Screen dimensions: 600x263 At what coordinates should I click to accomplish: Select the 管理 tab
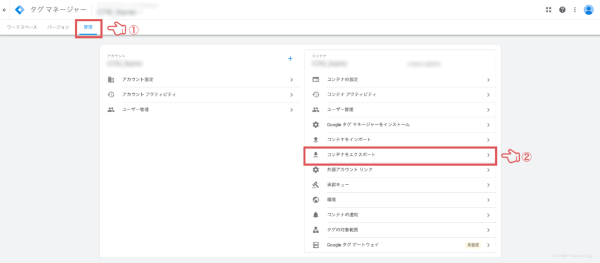88,28
